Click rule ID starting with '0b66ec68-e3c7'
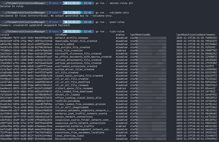This screenshot has height=142, width=219. tap(26, 111)
